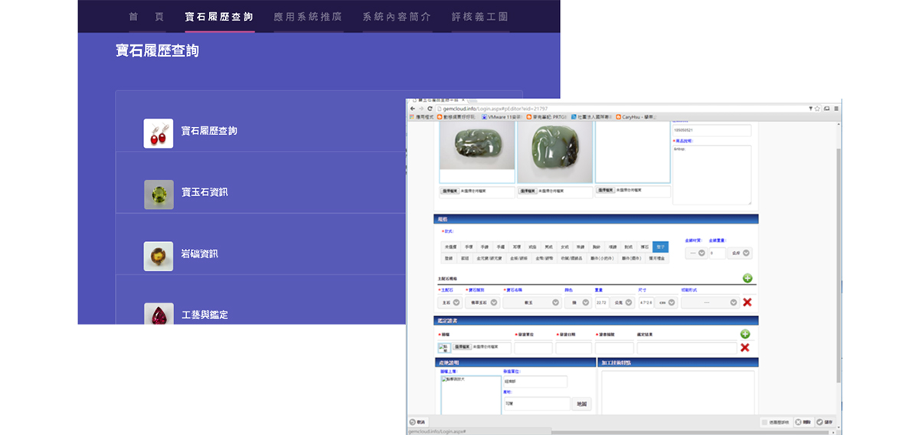Toggle the checkbox in the bottom-right bar
919x435 pixels.
[765, 422]
